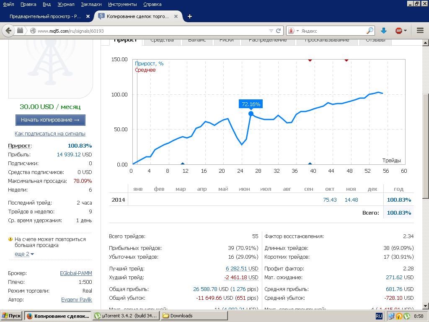Click the best trade value 6 282.51 USD
429x322 pixels.
click(242, 269)
